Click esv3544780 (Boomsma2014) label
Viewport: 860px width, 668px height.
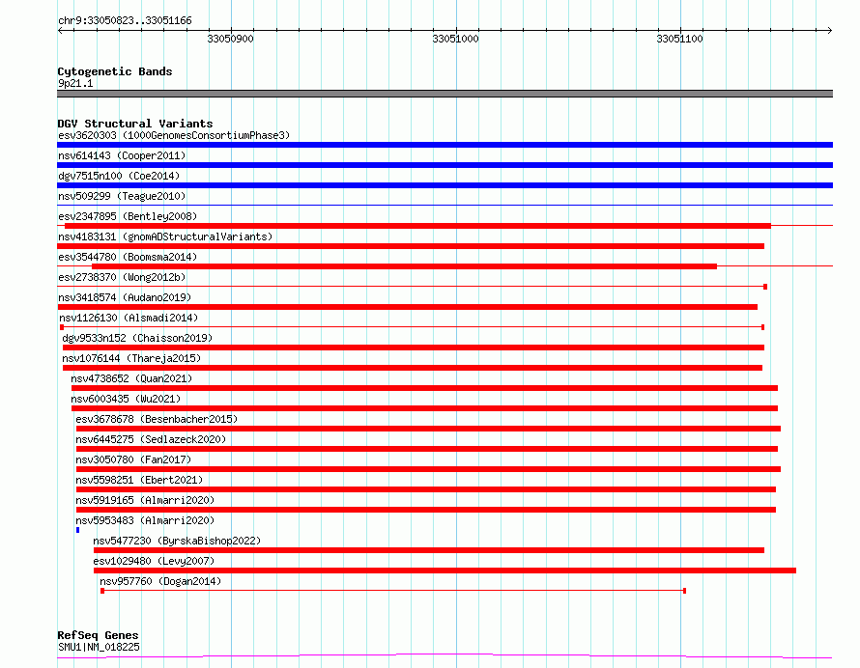coord(128,257)
